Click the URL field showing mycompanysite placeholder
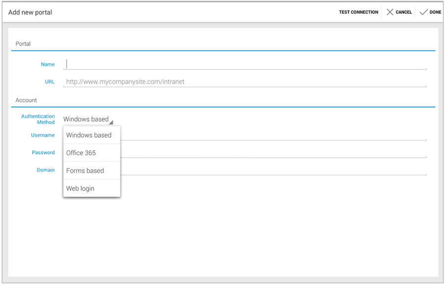445x285 pixels. (x=198, y=82)
